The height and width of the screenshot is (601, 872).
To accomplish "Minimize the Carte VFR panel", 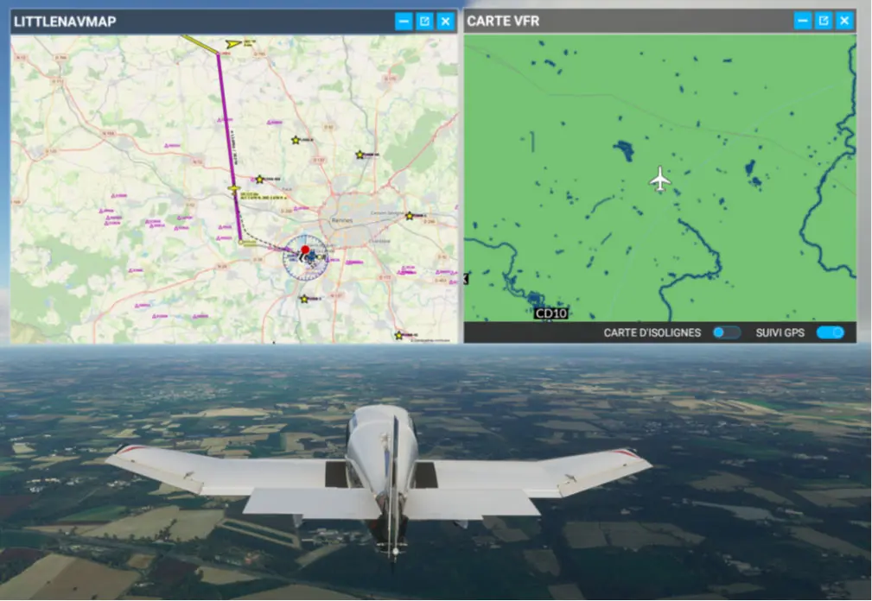I will coord(803,21).
